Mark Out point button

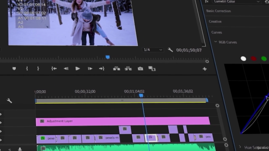click(38, 69)
